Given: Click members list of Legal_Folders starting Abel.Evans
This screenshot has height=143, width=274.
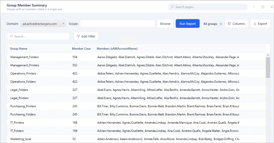Looking at the screenshot, I should 168,90.
